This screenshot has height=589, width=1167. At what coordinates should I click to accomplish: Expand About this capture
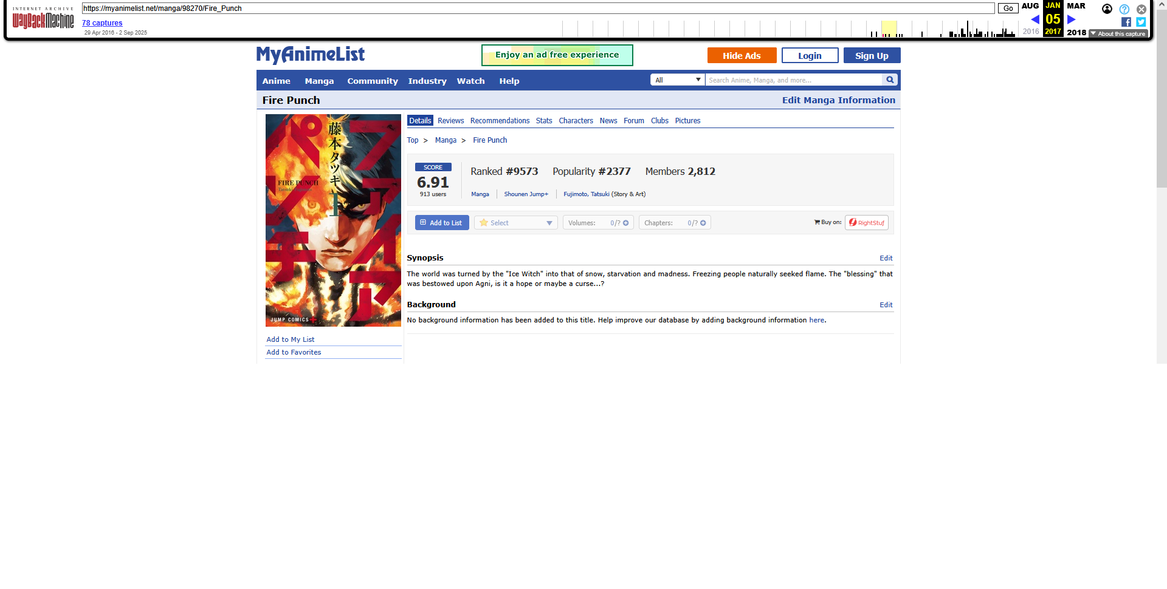pos(1118,34)
